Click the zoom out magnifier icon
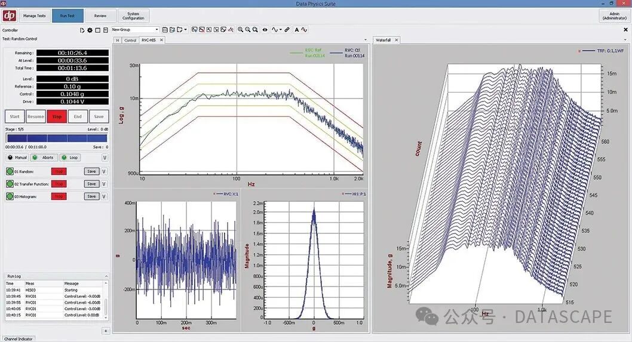The height and width of the screenshot is (342, 632). pos(248,30)
